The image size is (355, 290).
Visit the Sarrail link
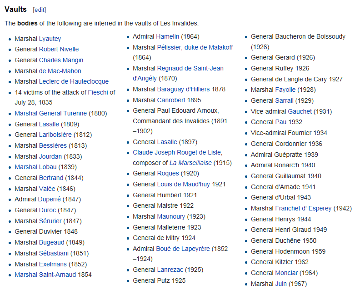click(x=285, y=100)
